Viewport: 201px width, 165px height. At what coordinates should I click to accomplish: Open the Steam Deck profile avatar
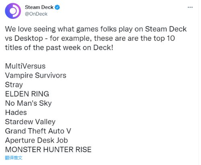[13, 11]
